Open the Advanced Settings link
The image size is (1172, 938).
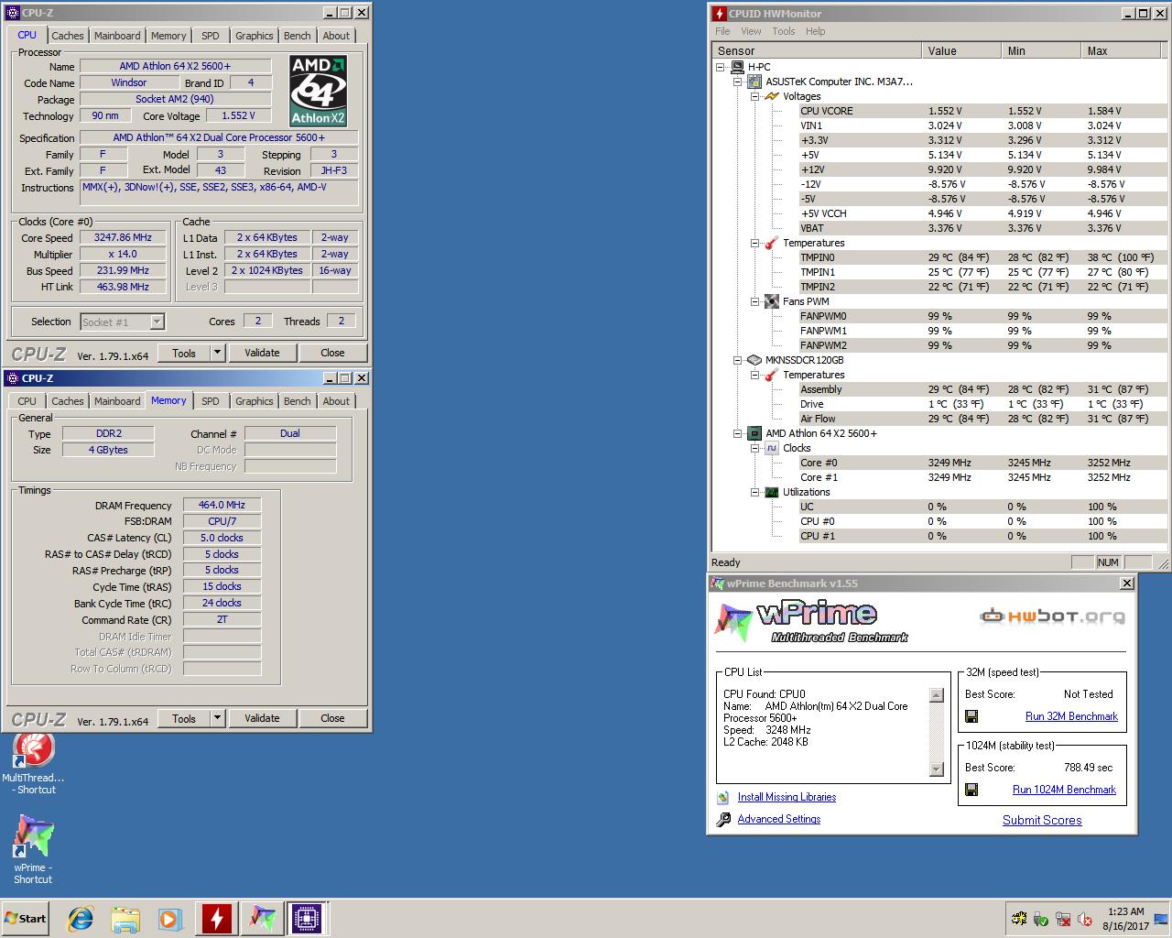[779, 819]
